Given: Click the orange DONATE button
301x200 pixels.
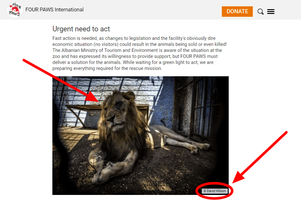Looking at the screenshot, I should [237, 11].
